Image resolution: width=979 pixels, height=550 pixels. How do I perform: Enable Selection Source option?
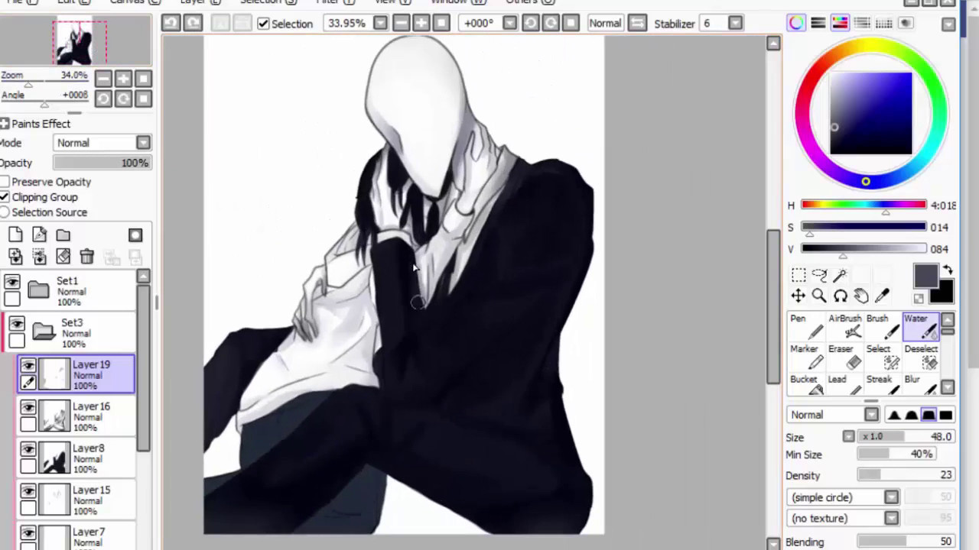point(5,212)
